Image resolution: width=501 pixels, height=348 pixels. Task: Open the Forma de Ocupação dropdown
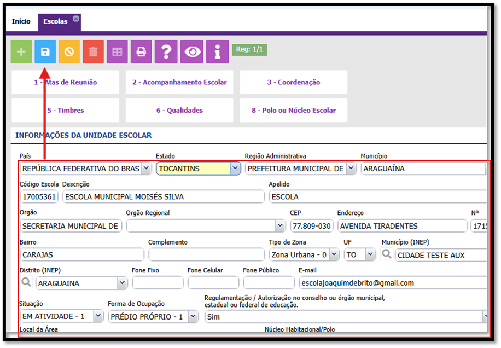[x=193, y=316]
